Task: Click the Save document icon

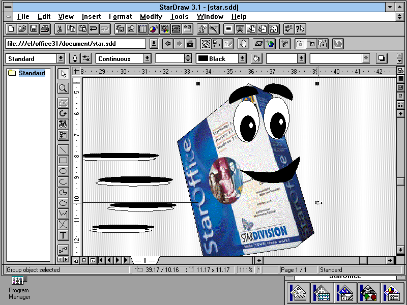Action: [34, 29]
